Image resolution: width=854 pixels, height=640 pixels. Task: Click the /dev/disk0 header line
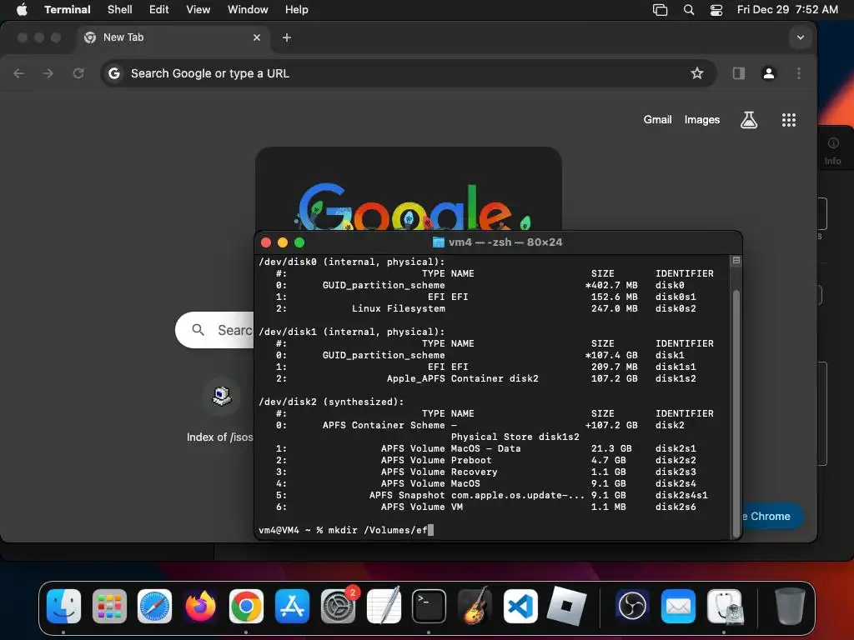tap(352, 262)
